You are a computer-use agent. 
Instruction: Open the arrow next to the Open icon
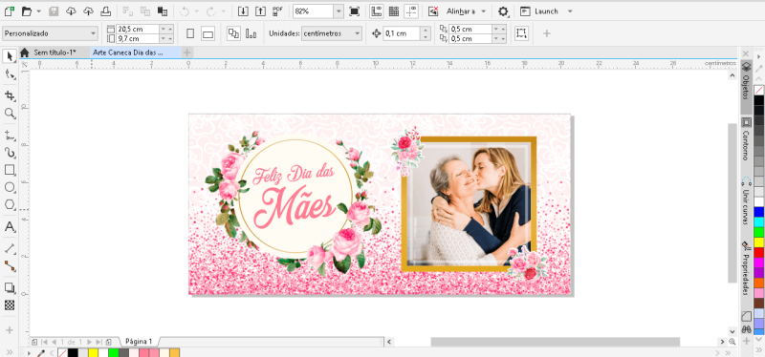coord(39,10)
